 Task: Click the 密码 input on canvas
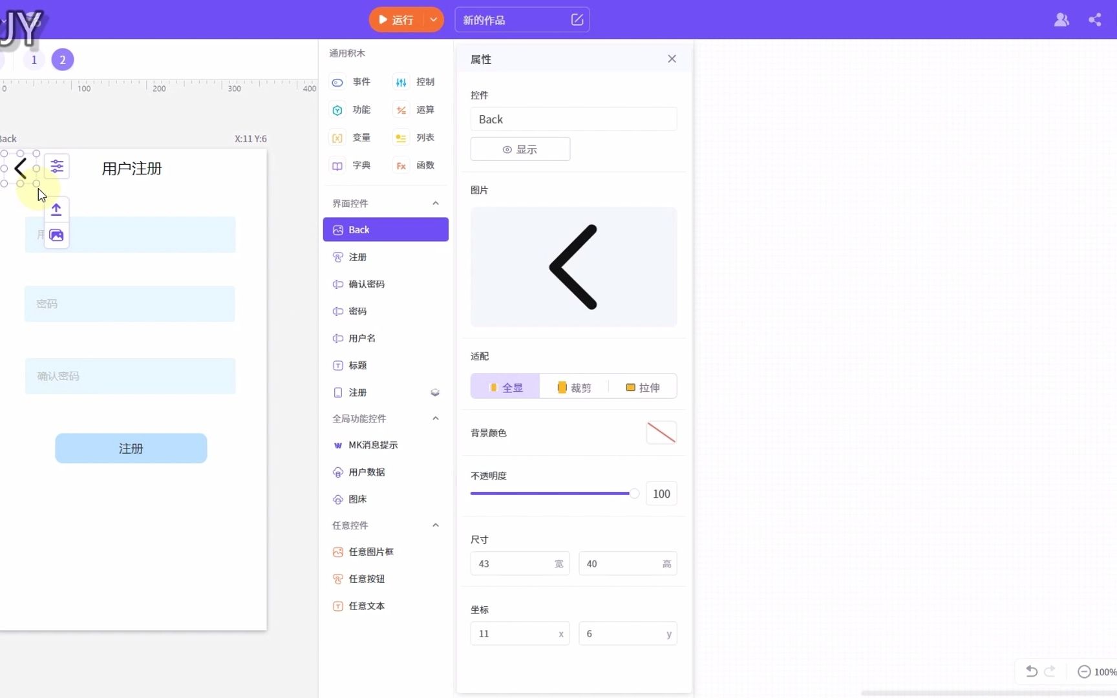tap(130, 304)
